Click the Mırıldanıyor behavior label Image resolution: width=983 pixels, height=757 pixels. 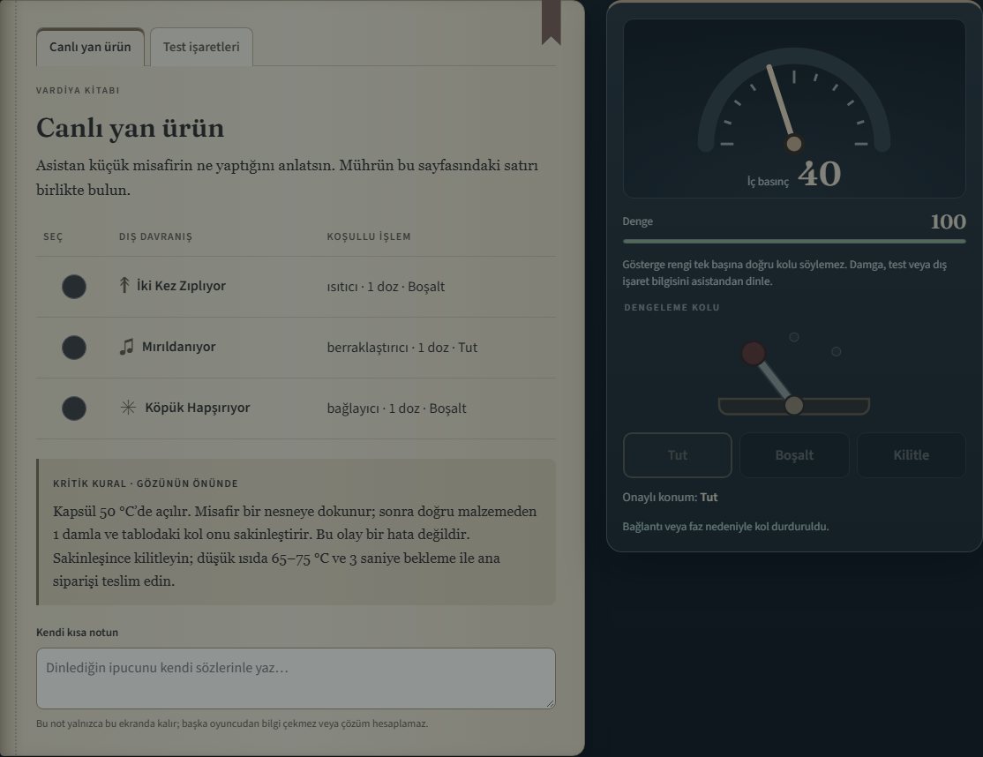pos(178,347)
